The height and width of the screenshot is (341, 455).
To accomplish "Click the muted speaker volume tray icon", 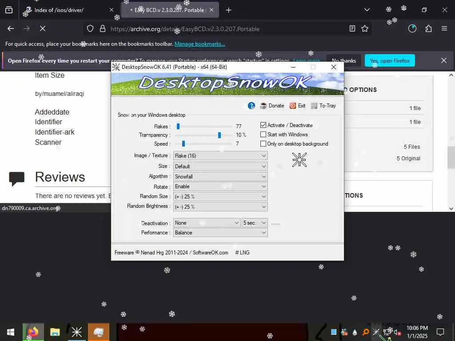I will pyautogui.click(x=397, y=332).
